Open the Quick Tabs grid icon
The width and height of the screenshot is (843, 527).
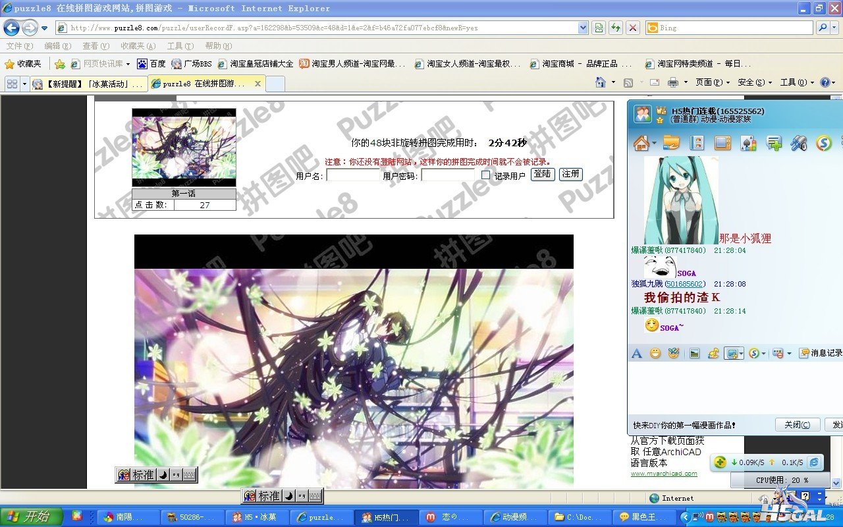pos(12,84)
